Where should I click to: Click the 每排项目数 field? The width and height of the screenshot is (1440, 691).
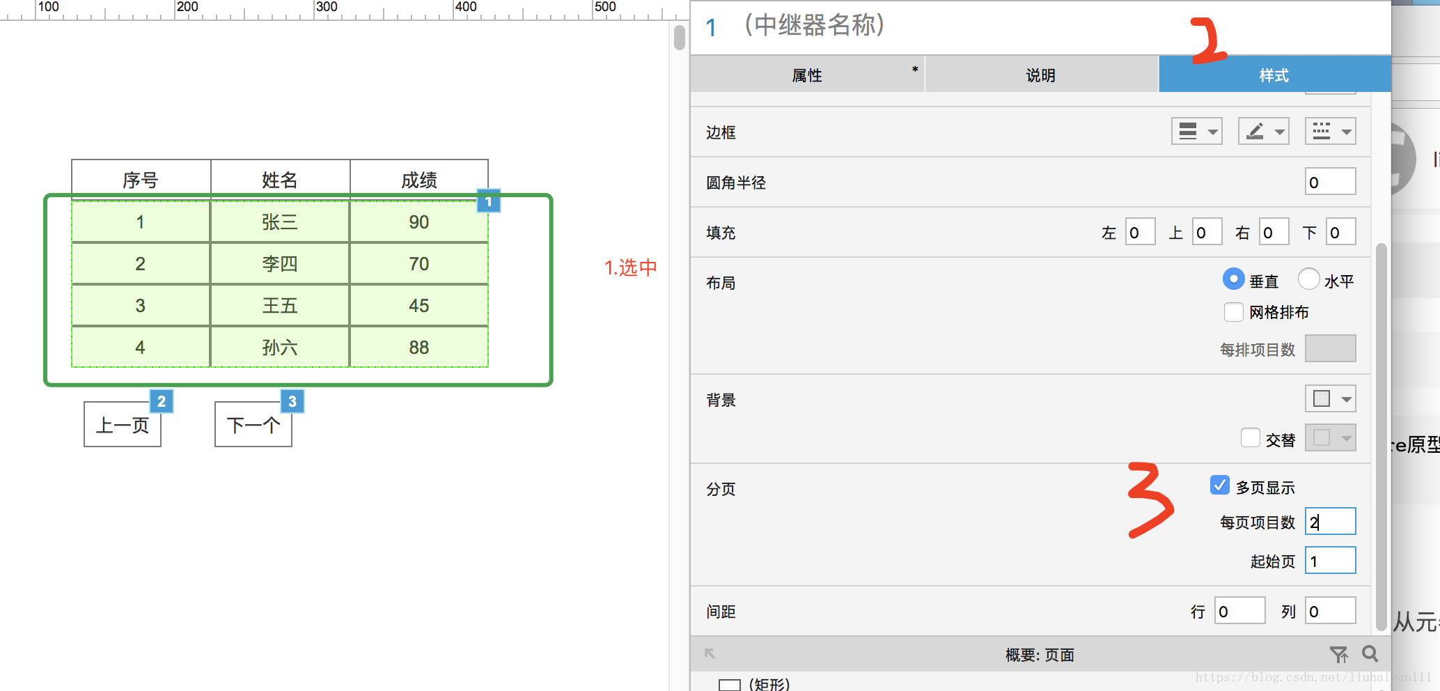(x=1331, y=348)
